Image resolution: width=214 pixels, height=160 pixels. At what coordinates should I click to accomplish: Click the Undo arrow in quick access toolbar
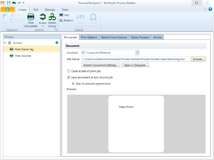[x=14, y=3]
